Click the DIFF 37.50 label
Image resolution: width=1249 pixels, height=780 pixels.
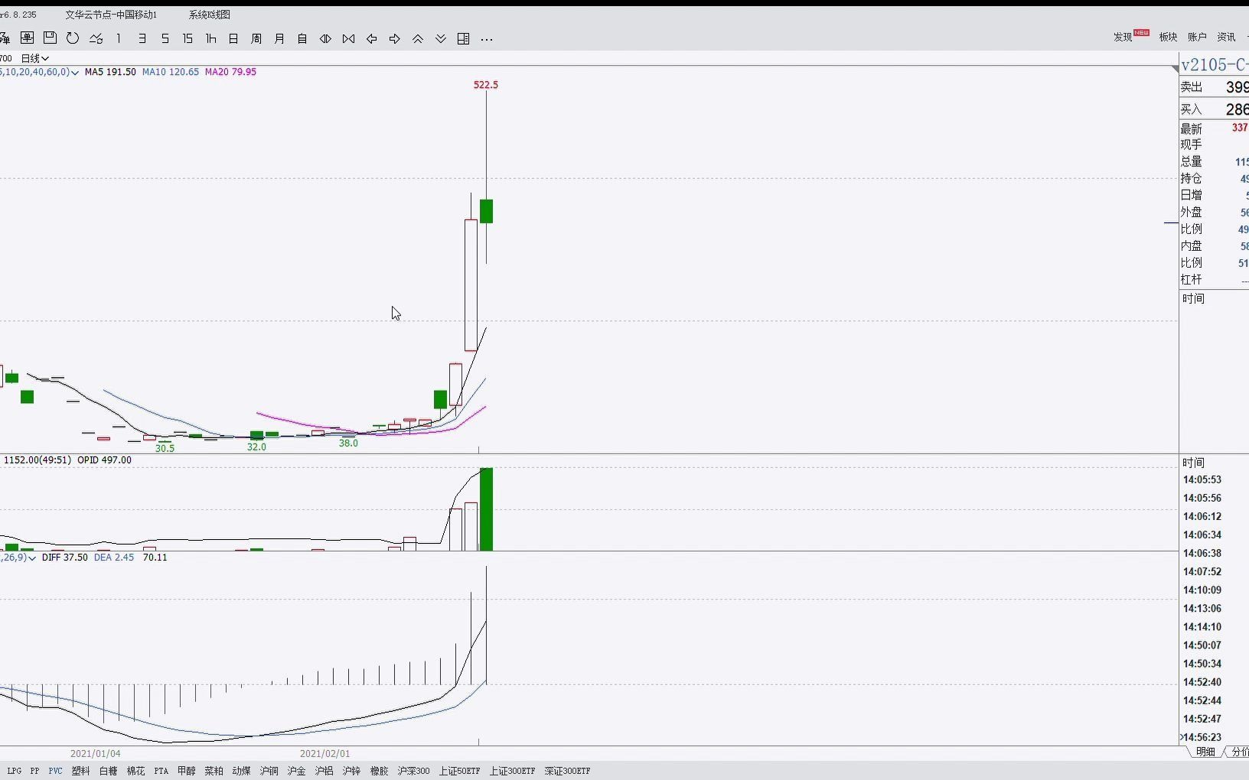pos(64,557)
